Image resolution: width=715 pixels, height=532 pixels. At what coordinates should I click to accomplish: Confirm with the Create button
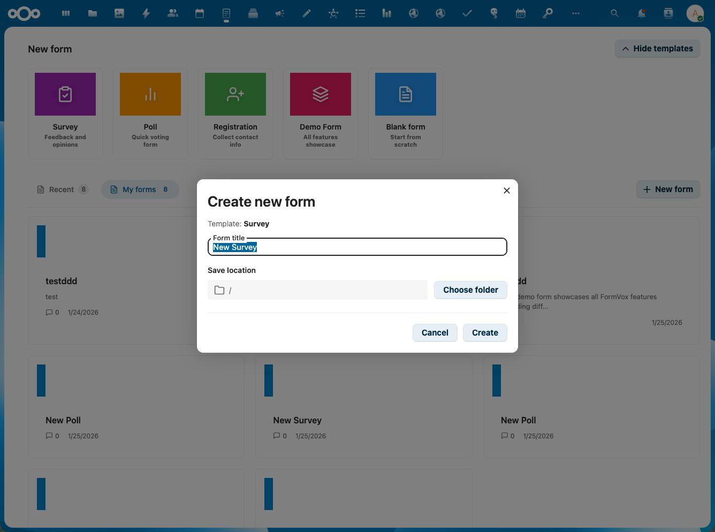(485, 332)
